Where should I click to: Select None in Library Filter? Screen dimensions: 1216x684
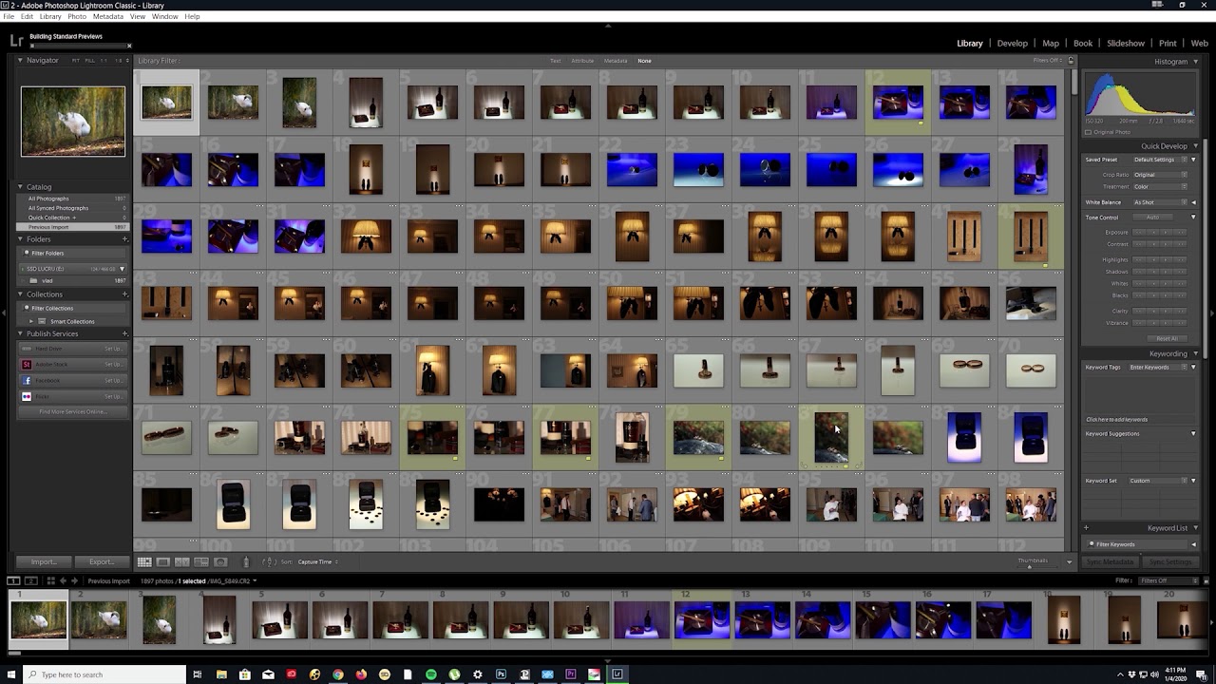point(644,61)
